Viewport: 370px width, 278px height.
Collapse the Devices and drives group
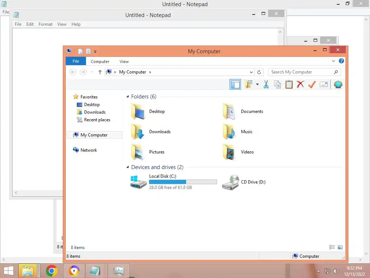pyautogui.click(x=128, y=167)
